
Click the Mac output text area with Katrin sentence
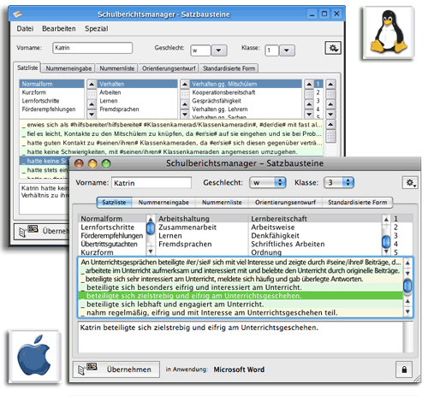tap(241, 337)
